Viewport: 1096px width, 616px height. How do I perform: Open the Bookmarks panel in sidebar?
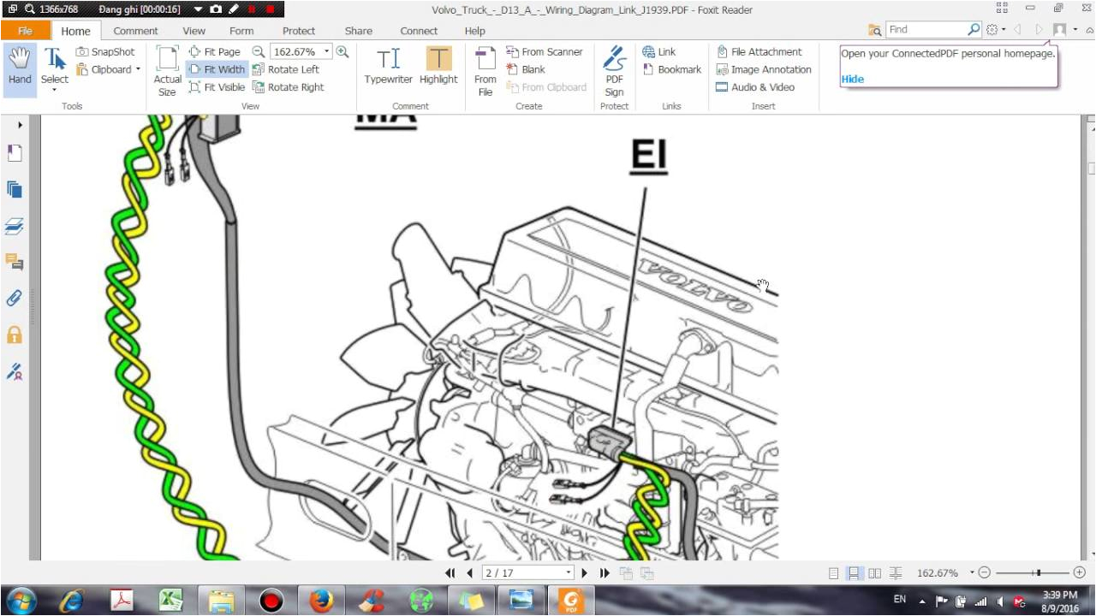point(15,152)
